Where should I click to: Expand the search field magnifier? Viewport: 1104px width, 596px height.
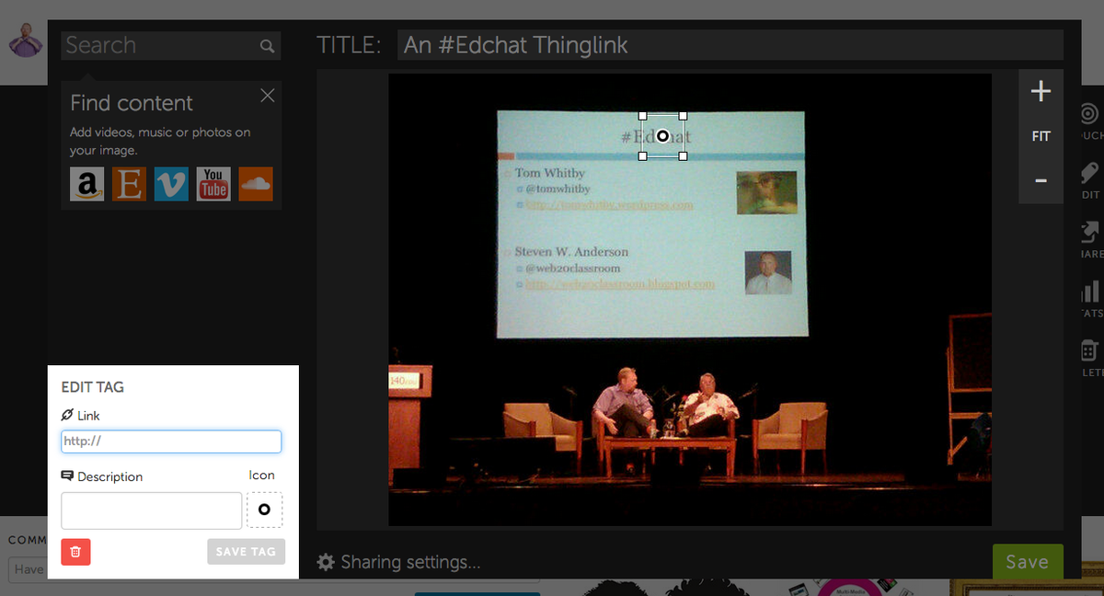(x=267, y=45)
